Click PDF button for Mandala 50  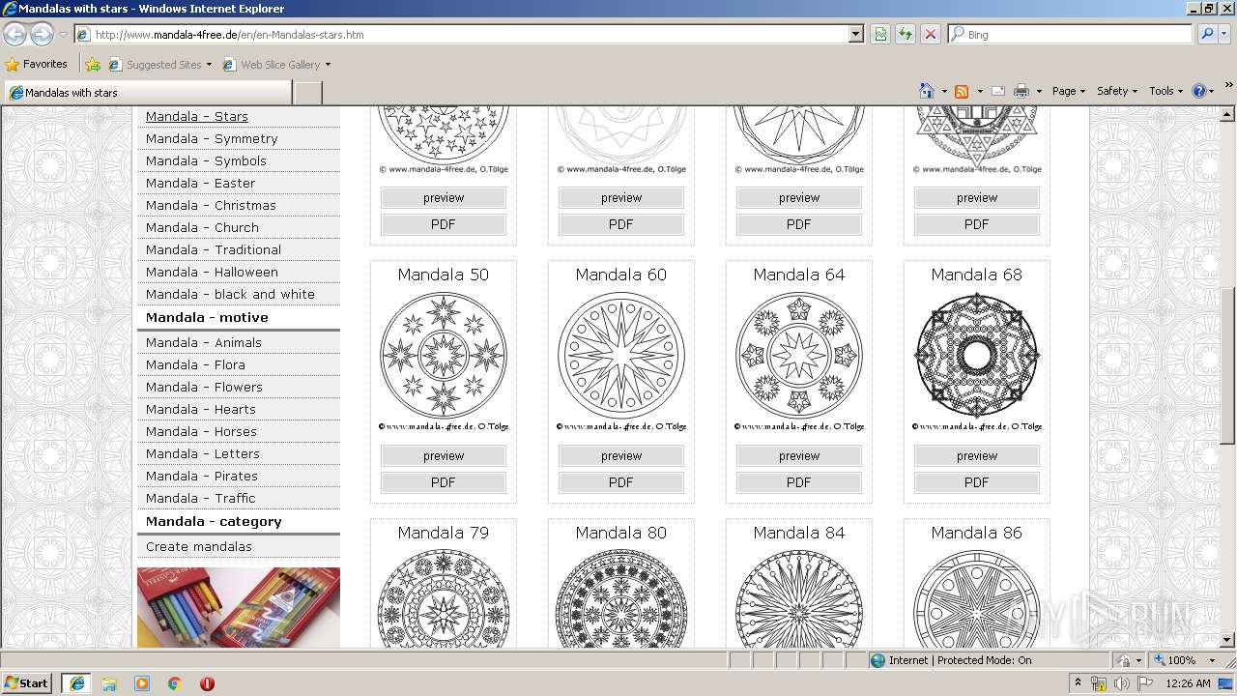point(444,481)
